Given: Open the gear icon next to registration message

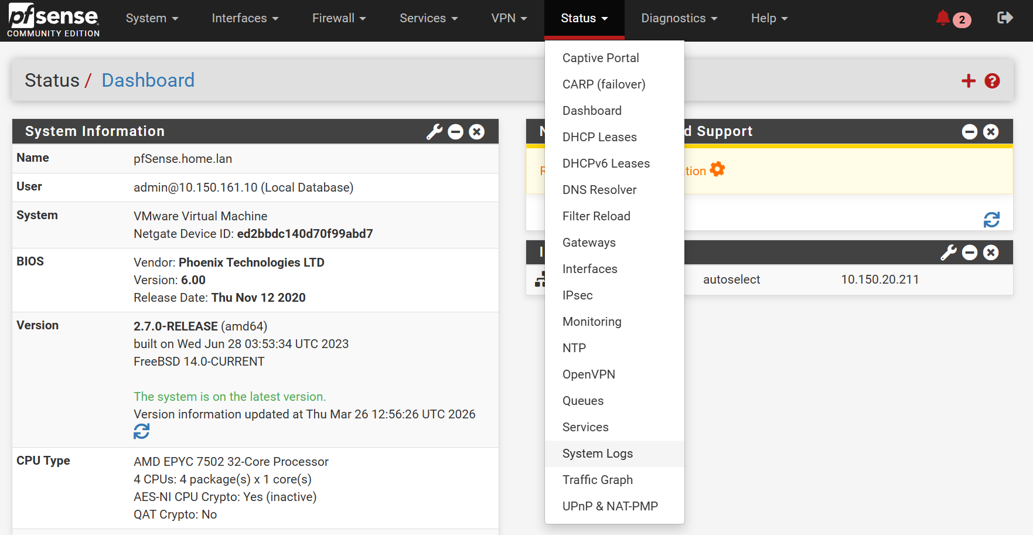Looking at the screenshot, I should (x=717, y=169).
